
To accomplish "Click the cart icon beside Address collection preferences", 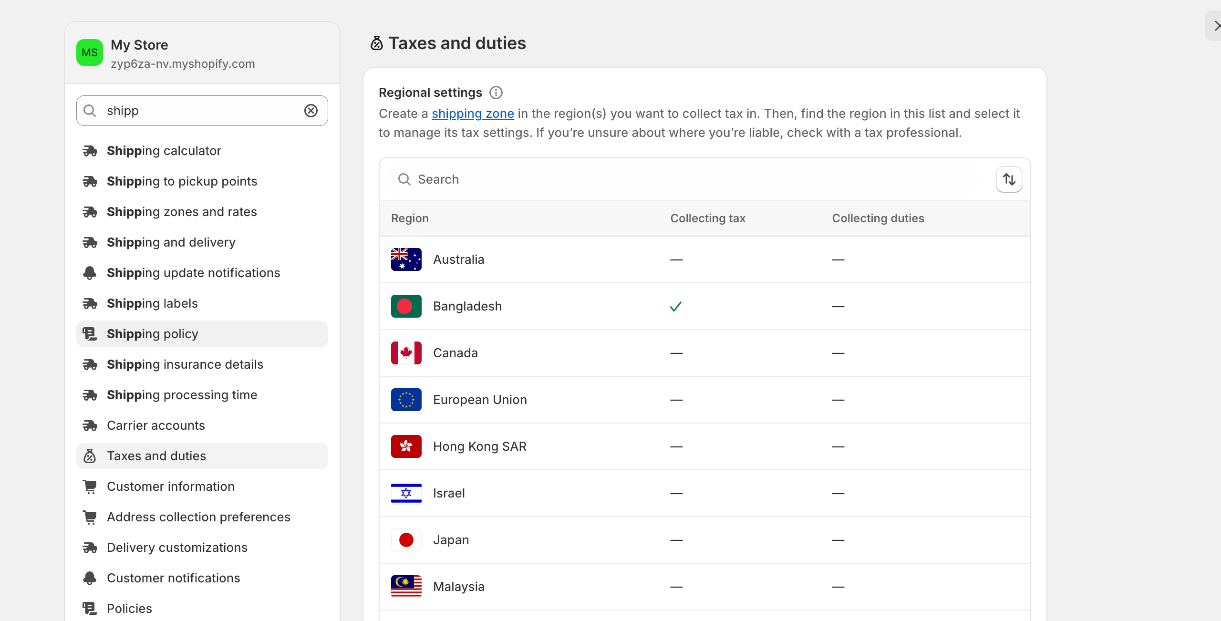I will (90, 517).
